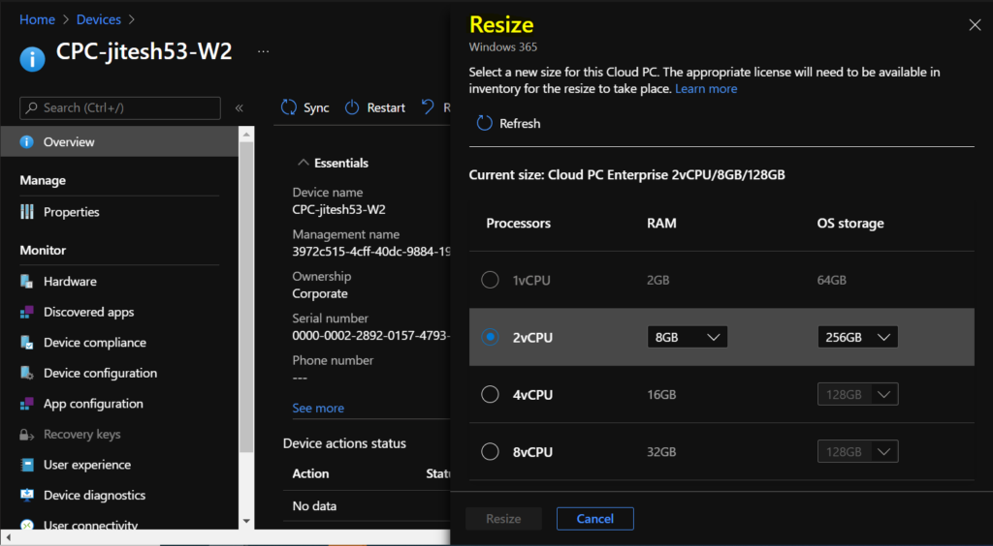The width and height of the screenshot is (993, 546).
Task: Click the Processors column header
Action: (518, 223)
